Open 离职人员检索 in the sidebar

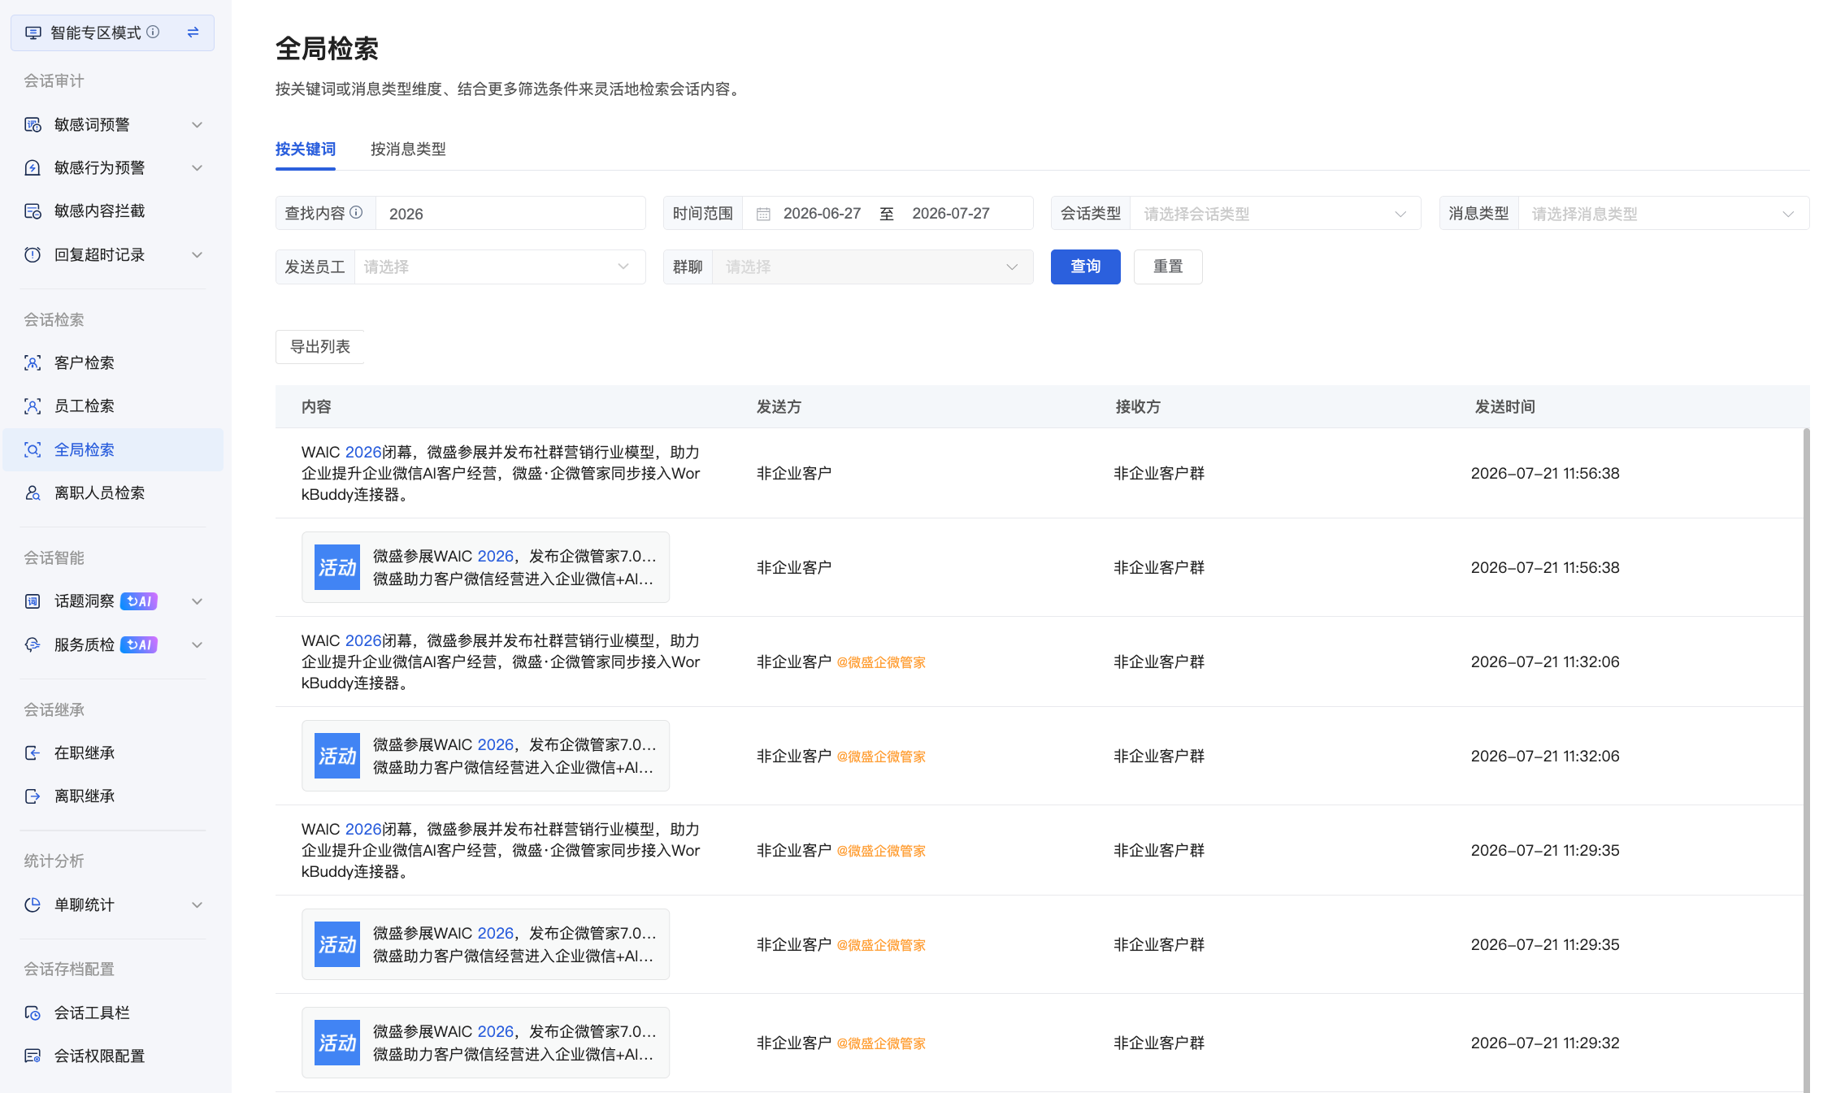coord(113,492)
